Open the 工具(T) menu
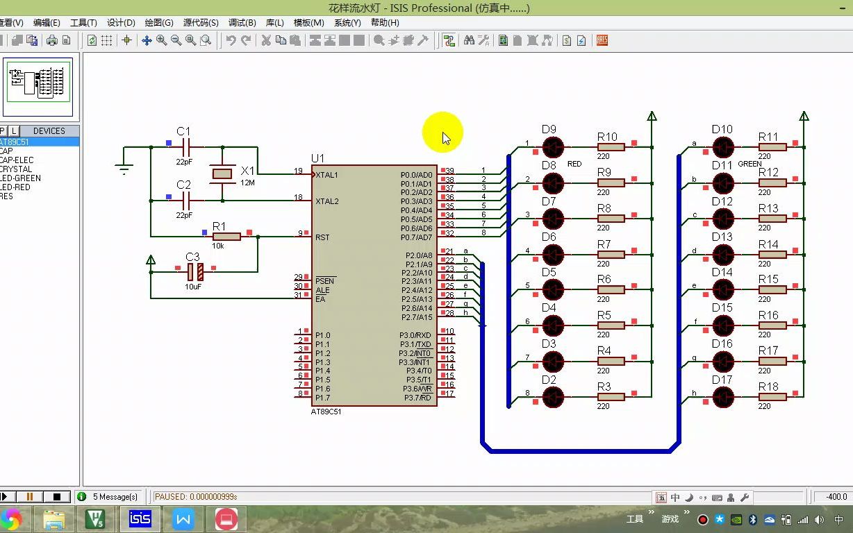The image size is (853, 533). pos(83,23)
